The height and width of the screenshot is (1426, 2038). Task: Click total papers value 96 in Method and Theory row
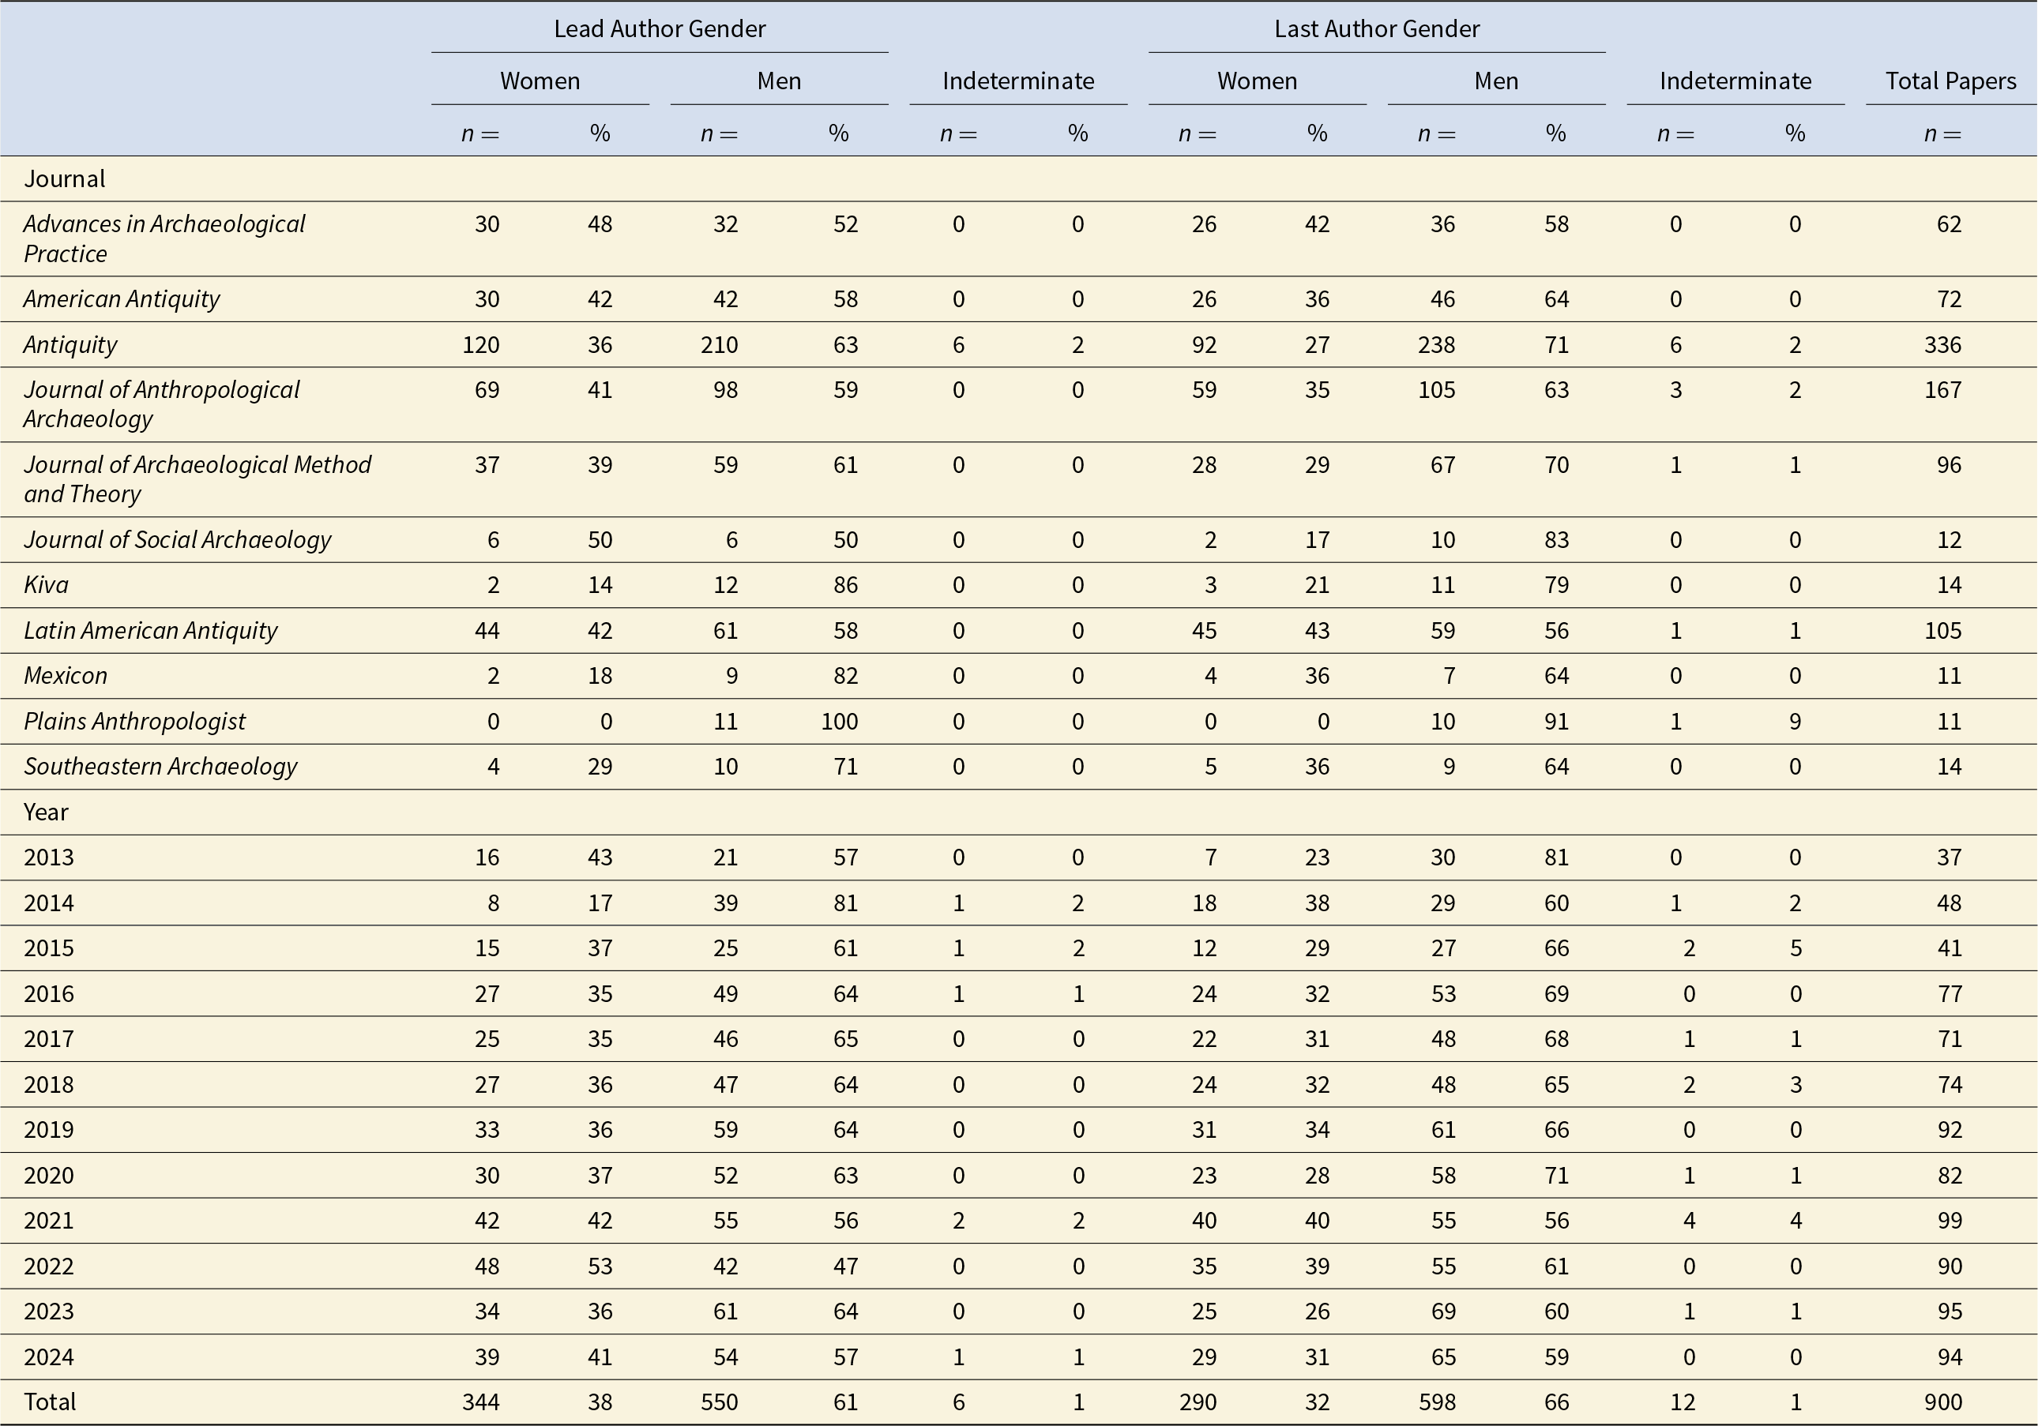1950,465
